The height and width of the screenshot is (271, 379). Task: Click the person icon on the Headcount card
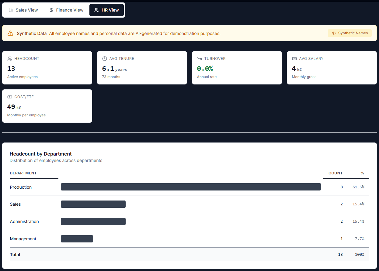pos(9,58)
